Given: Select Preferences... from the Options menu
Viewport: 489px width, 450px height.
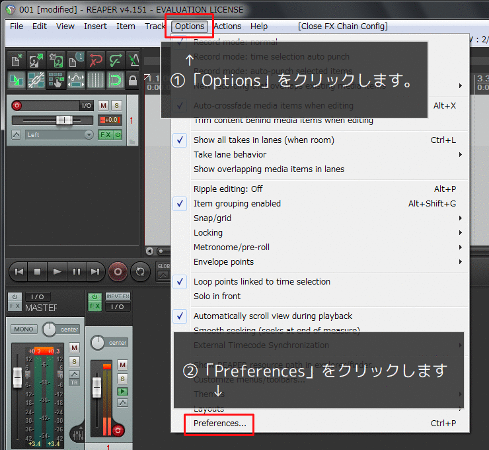Looking at the screenshot, I should (219, 424).
